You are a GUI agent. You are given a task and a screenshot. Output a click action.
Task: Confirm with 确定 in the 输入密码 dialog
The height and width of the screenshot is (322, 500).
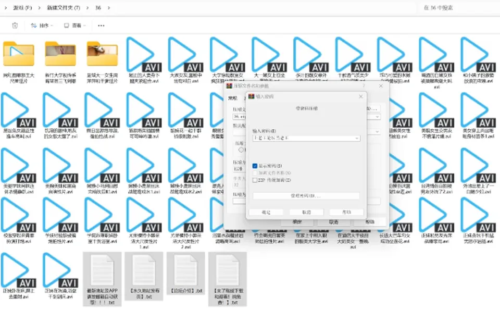pyautogui.click(x=266, y=212)
